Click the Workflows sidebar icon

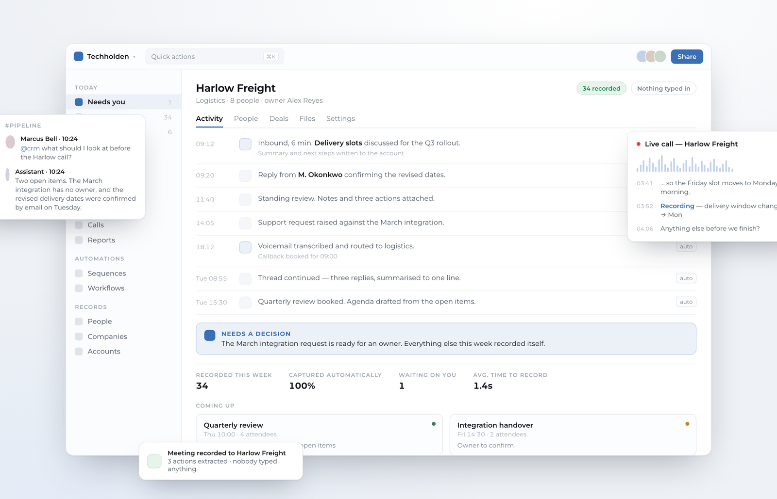click(79, 288)
